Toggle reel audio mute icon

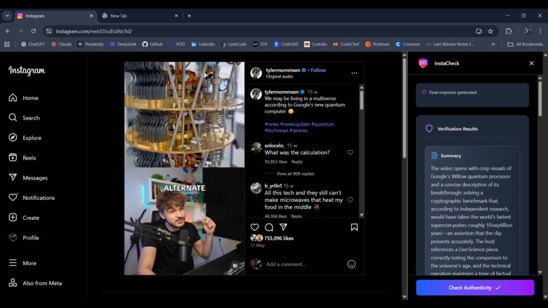coord(235,266)
